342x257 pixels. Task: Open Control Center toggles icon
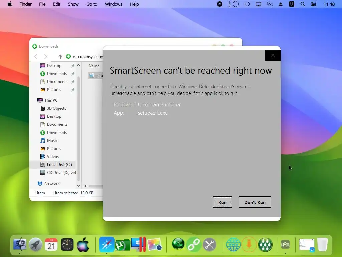(x=313, y=4)
